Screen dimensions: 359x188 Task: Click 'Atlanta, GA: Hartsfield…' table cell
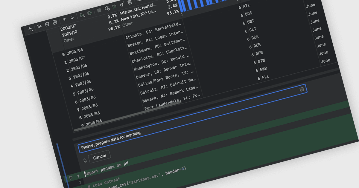click(x=154, y=31)
